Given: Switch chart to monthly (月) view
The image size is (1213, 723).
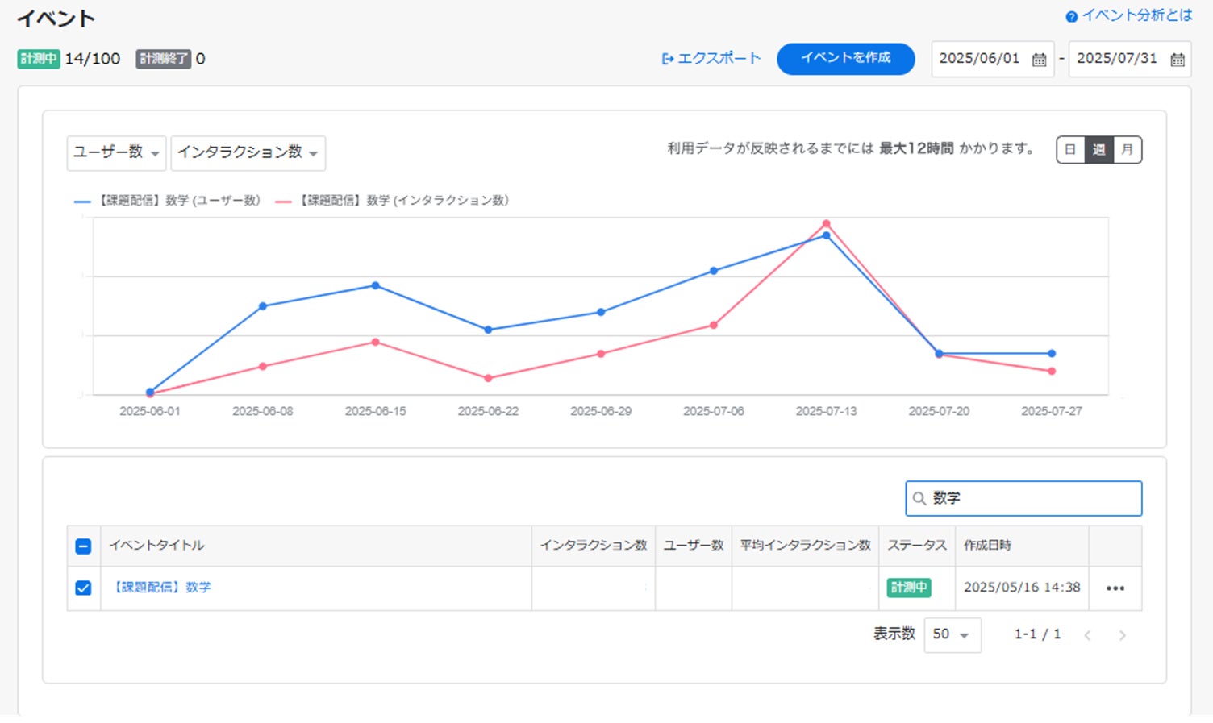Looking at the screenshot, I should point(1127,150).
